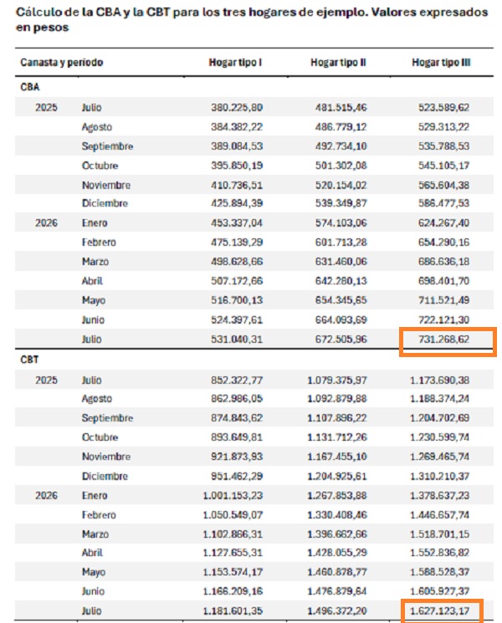Click the 2026 year label under CBA
This screenshot has height=623, width=502.
click(x=46, y=223)
